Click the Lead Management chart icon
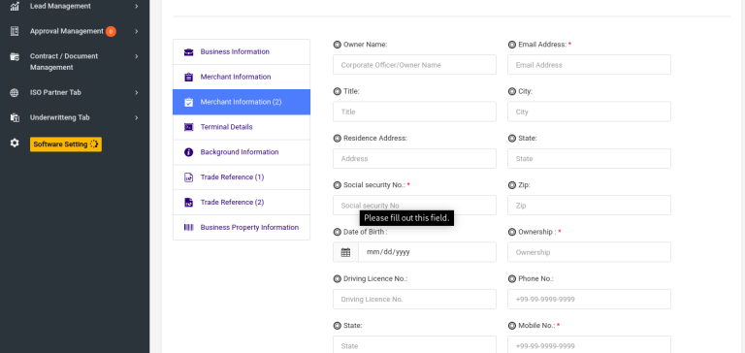 pyautogui.click(x=15, y=6)
